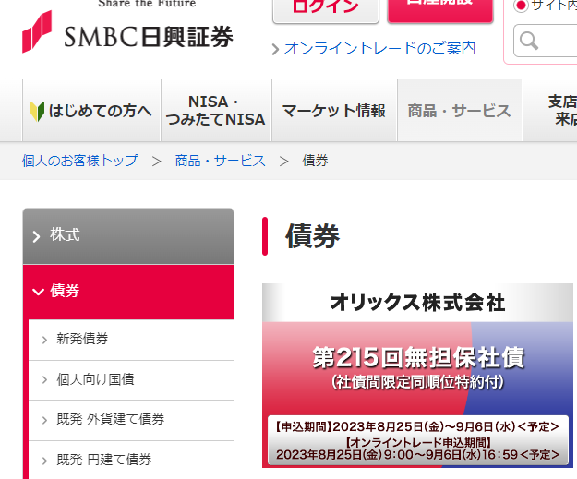
Task: Click the site search input field
Action: (x=545, y=41)
